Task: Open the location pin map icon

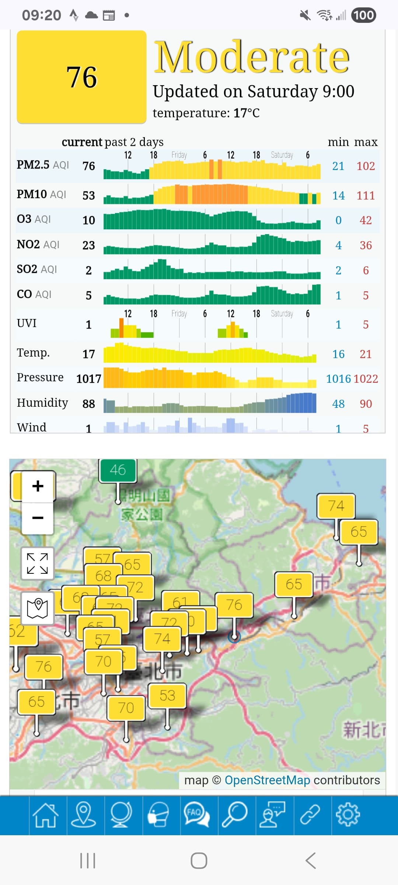Action: pyautogui.click(x=84, y=815)
